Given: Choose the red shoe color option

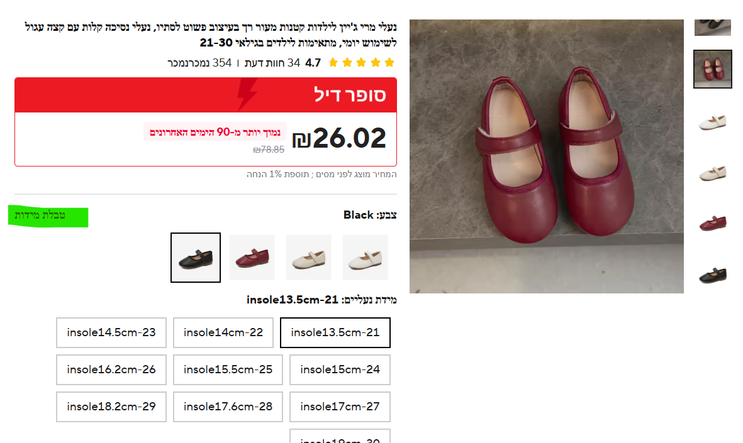Looking at the screenshot, I should (x=252, y=258).
